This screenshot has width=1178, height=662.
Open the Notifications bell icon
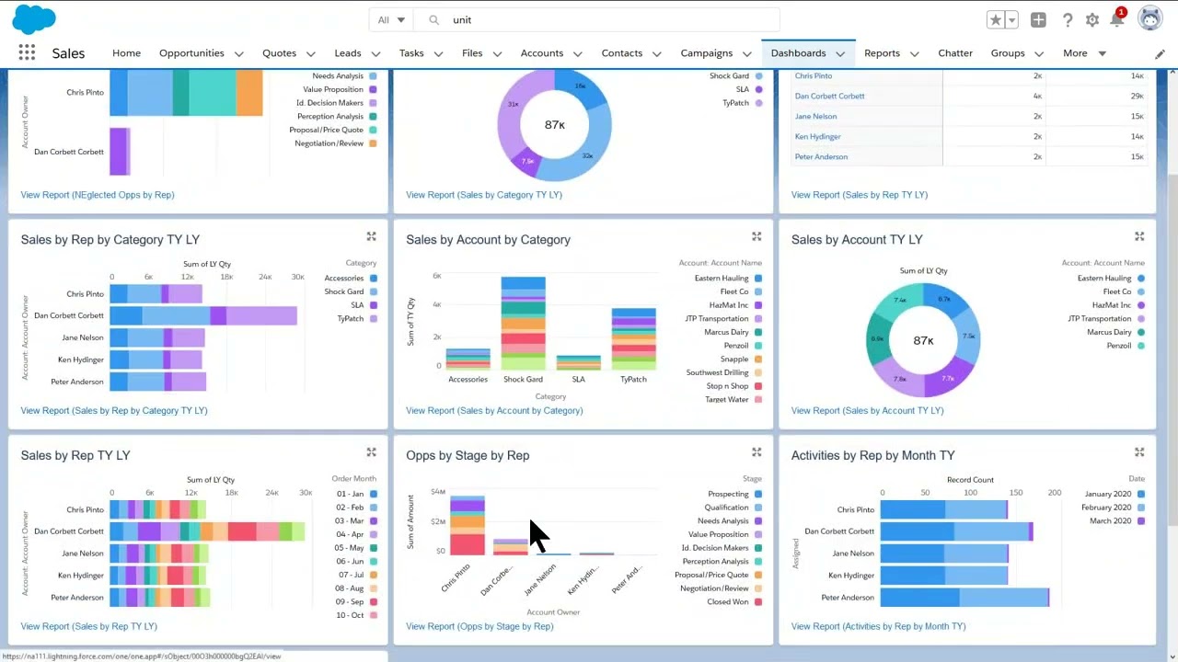tap(1117, 19)
